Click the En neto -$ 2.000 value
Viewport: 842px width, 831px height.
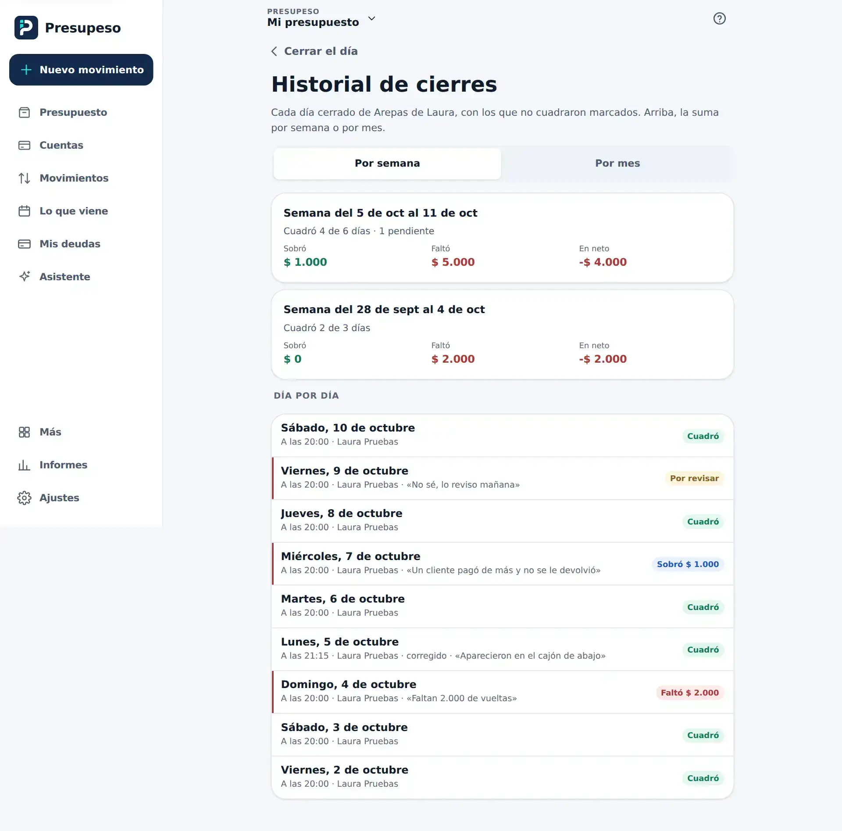pyautogui.click(x=603, y=359)
